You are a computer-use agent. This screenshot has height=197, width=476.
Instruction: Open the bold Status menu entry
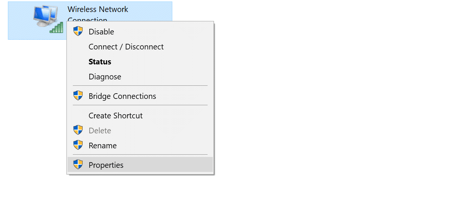(x=100, y=62)
